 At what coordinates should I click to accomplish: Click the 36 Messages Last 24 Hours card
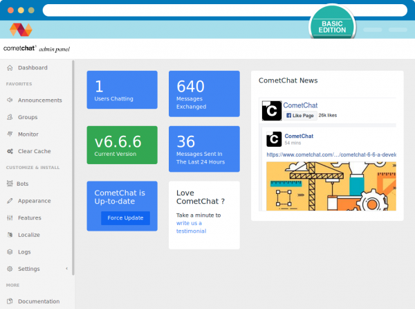(x=204, y=149)
